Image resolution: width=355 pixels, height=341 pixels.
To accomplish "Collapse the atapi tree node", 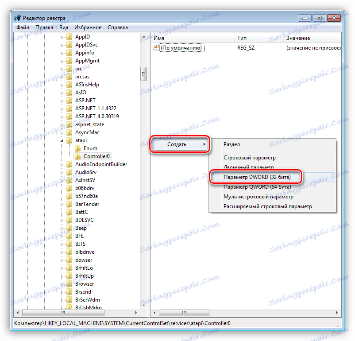I will [x=62, y=141].
